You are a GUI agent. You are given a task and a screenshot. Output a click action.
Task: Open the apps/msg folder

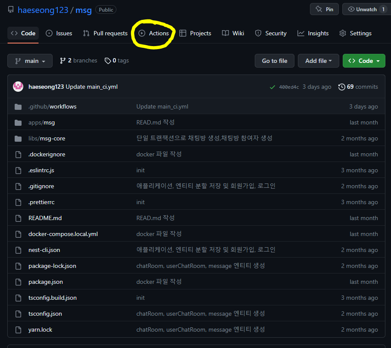(x=42, y=123)
